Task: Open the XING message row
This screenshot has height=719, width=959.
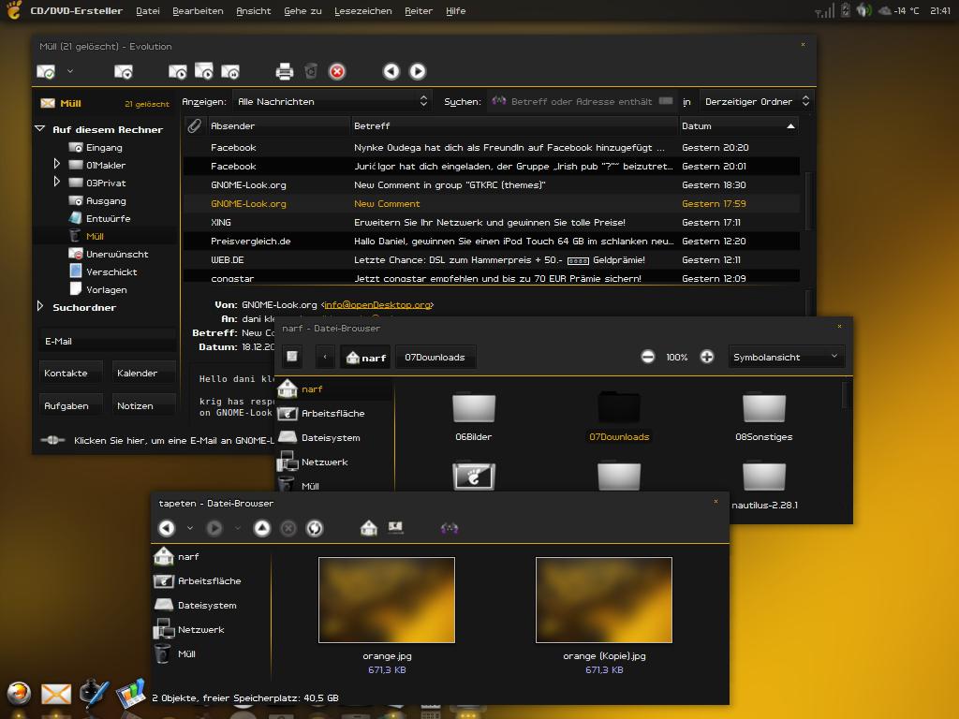Action: point(491,223)
